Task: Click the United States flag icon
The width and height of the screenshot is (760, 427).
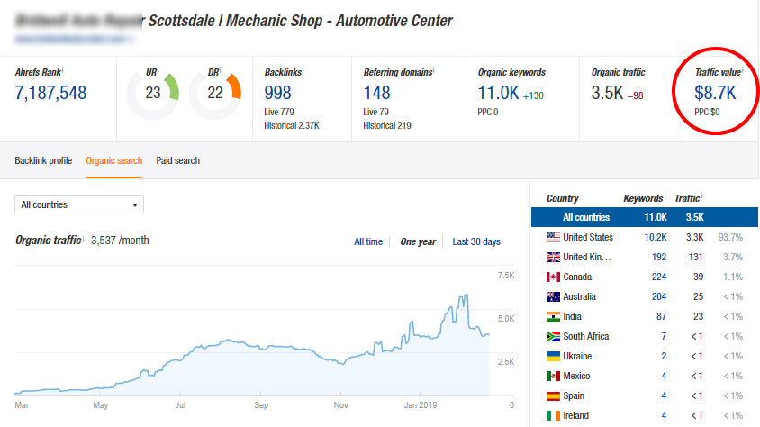Action: pyautogui.click(x=553, y=237)
